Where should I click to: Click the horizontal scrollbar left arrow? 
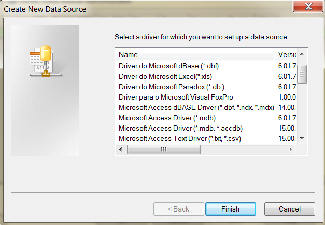point(121,149)
